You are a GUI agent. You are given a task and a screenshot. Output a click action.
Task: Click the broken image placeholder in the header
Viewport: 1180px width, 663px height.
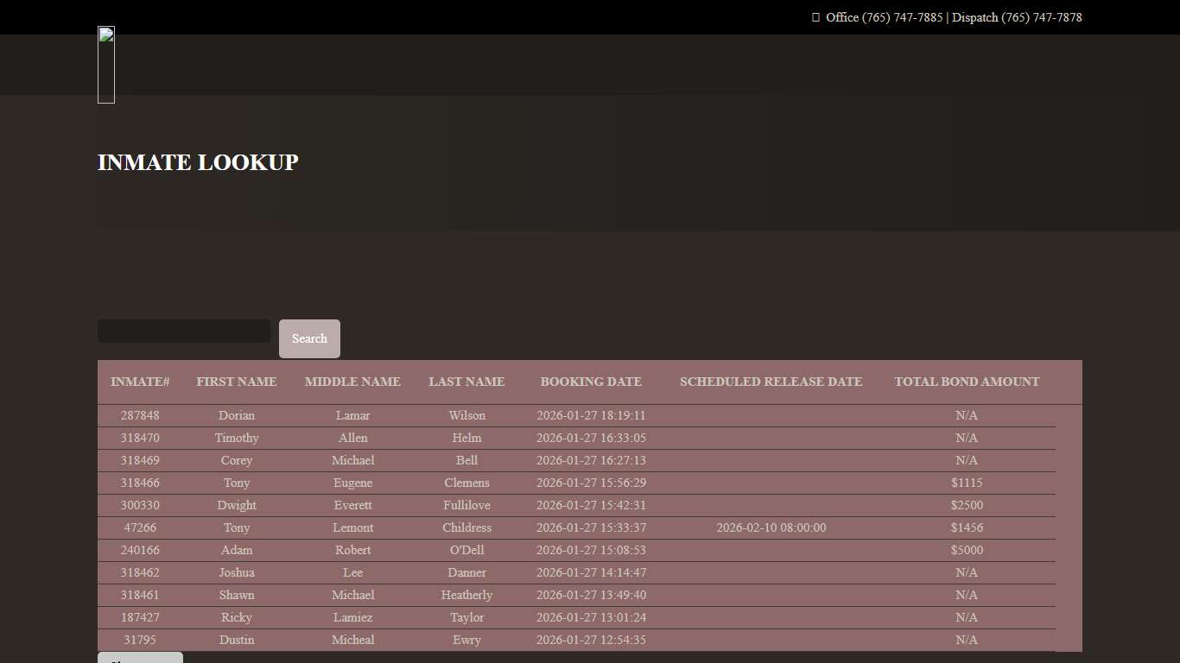pyautogui.click(x=105, y=64)
